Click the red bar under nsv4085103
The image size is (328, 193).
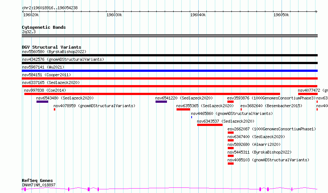point(231,164)
